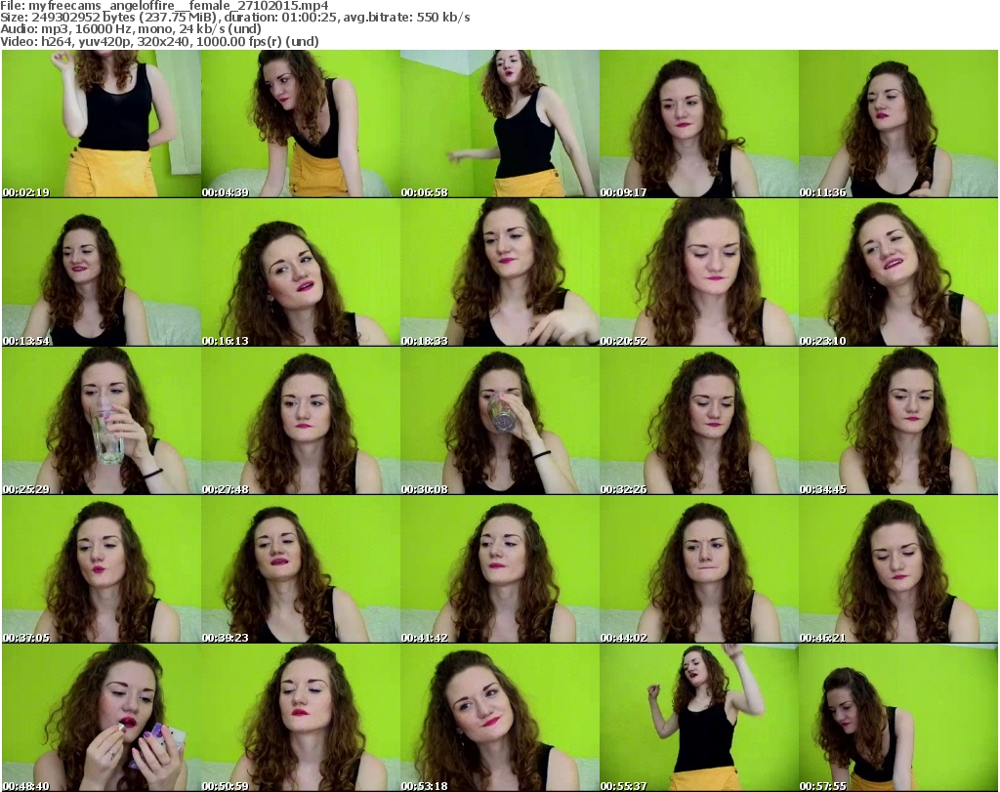View the 00:57:55 thumbnail
1000x792 pixels.
pyautogui.click(x=898, y=718)
